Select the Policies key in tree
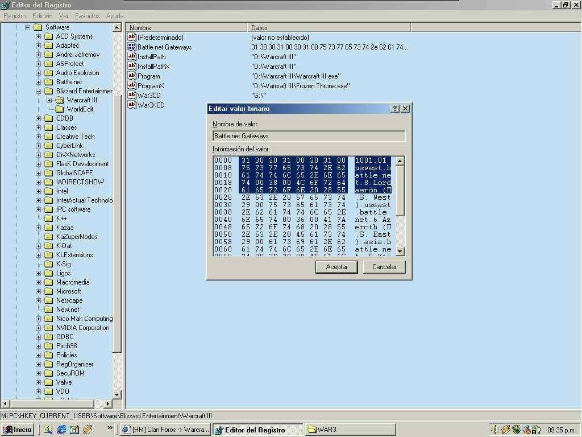582x437 pixels. pos(66,355)
